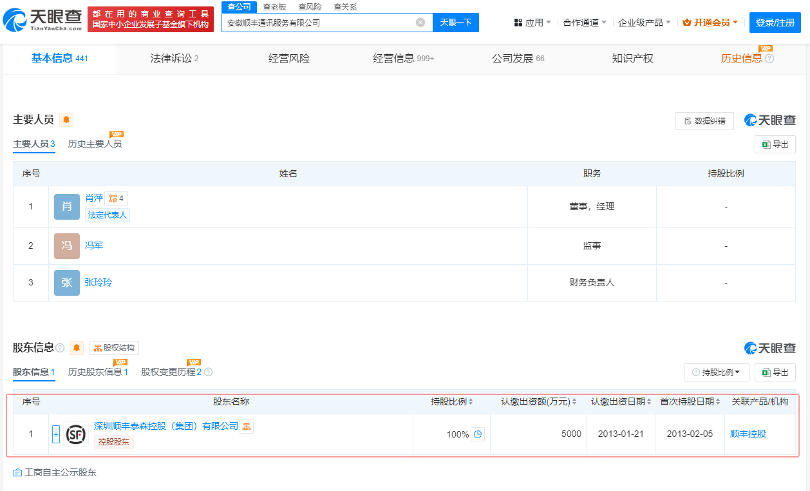Sort by 首次持股日期 column
This screenshot has width=810, height=491.
coord(690,401)
